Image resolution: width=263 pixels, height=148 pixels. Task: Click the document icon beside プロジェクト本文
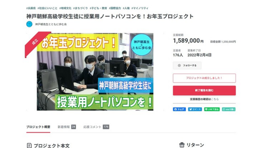pyautogui.click(x=29, y=145)
